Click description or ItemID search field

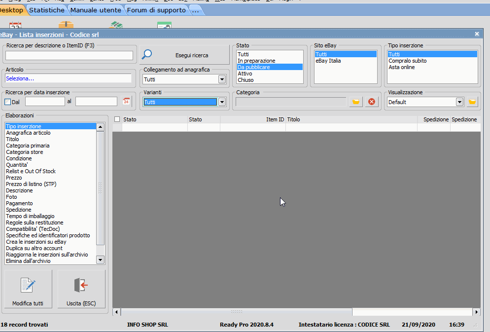pyautogui.click(x=69, y=55)
